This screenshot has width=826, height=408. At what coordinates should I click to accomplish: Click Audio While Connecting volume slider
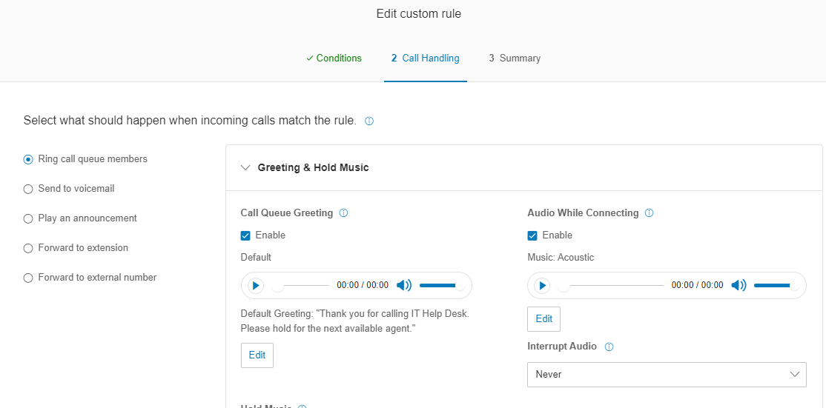click(776, 286)
